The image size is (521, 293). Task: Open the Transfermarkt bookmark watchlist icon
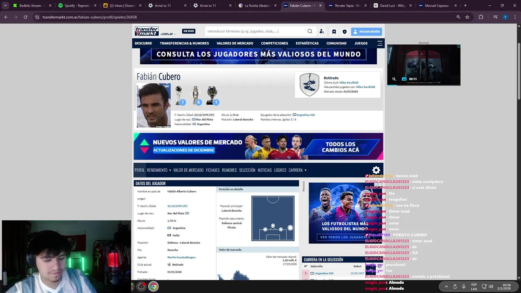[x=334, y=31]
